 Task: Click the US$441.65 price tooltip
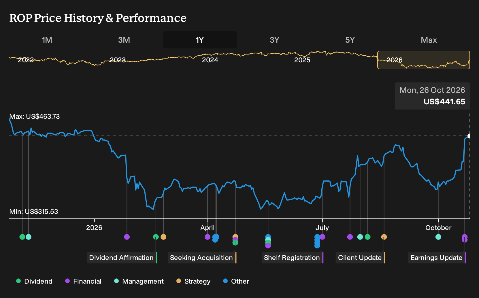(x=432, y=96)
